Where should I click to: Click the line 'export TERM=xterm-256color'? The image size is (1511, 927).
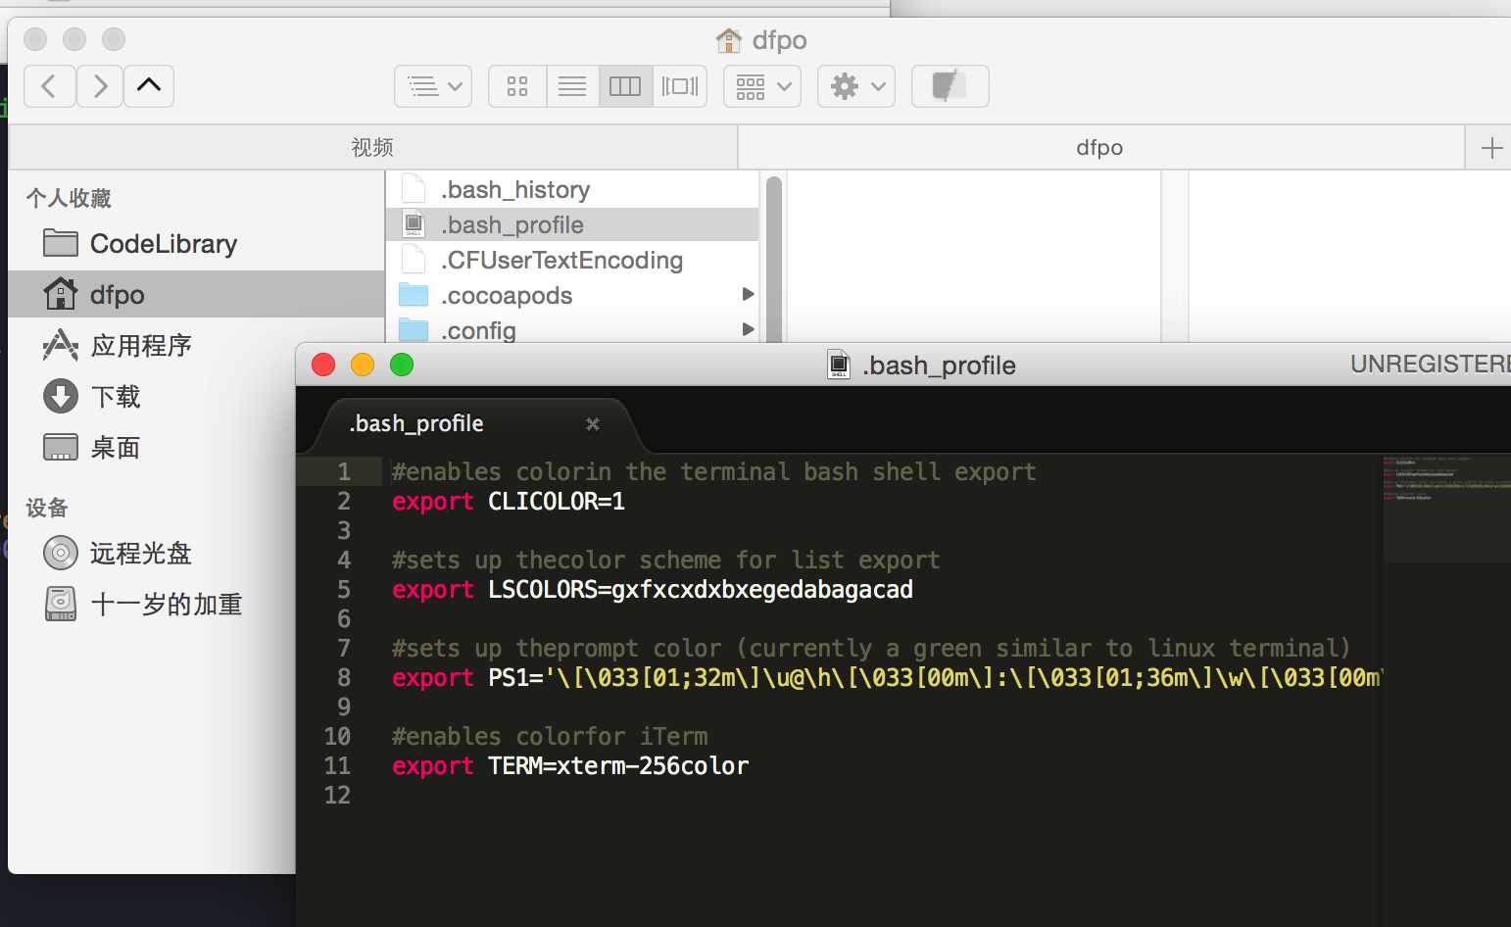click(x=570, y=765)
